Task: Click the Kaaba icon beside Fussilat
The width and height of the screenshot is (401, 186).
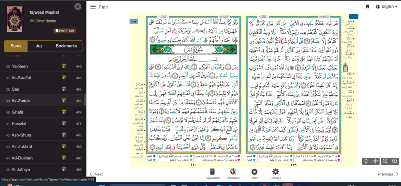Action: 64,124
